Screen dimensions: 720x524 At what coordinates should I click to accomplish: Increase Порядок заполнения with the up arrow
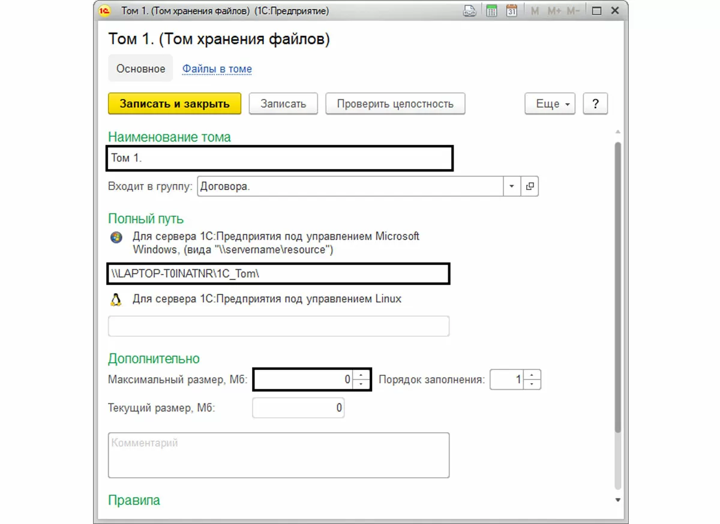tap(532, 375)
